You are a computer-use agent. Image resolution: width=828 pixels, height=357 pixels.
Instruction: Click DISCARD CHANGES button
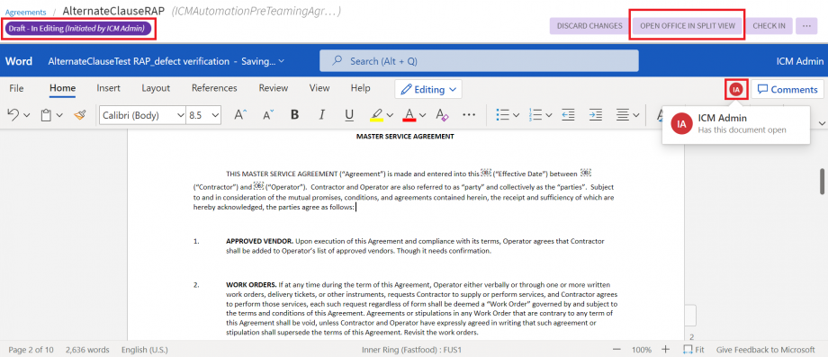(589, 25)
